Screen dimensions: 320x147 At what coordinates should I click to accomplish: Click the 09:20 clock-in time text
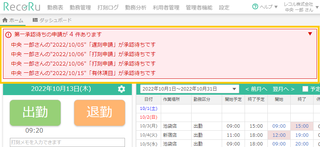[34, 131]
